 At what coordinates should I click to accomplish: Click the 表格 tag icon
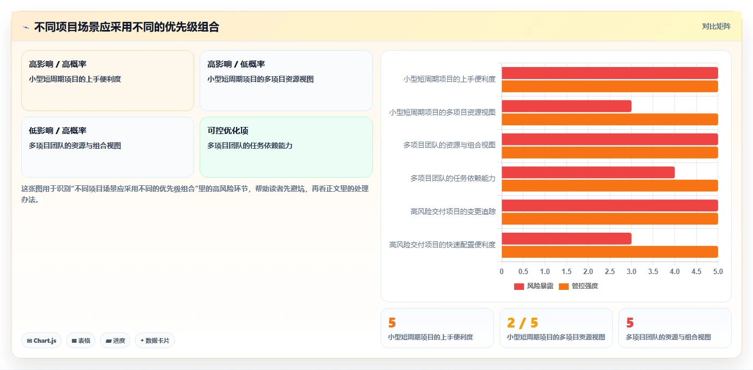[74, 341]
